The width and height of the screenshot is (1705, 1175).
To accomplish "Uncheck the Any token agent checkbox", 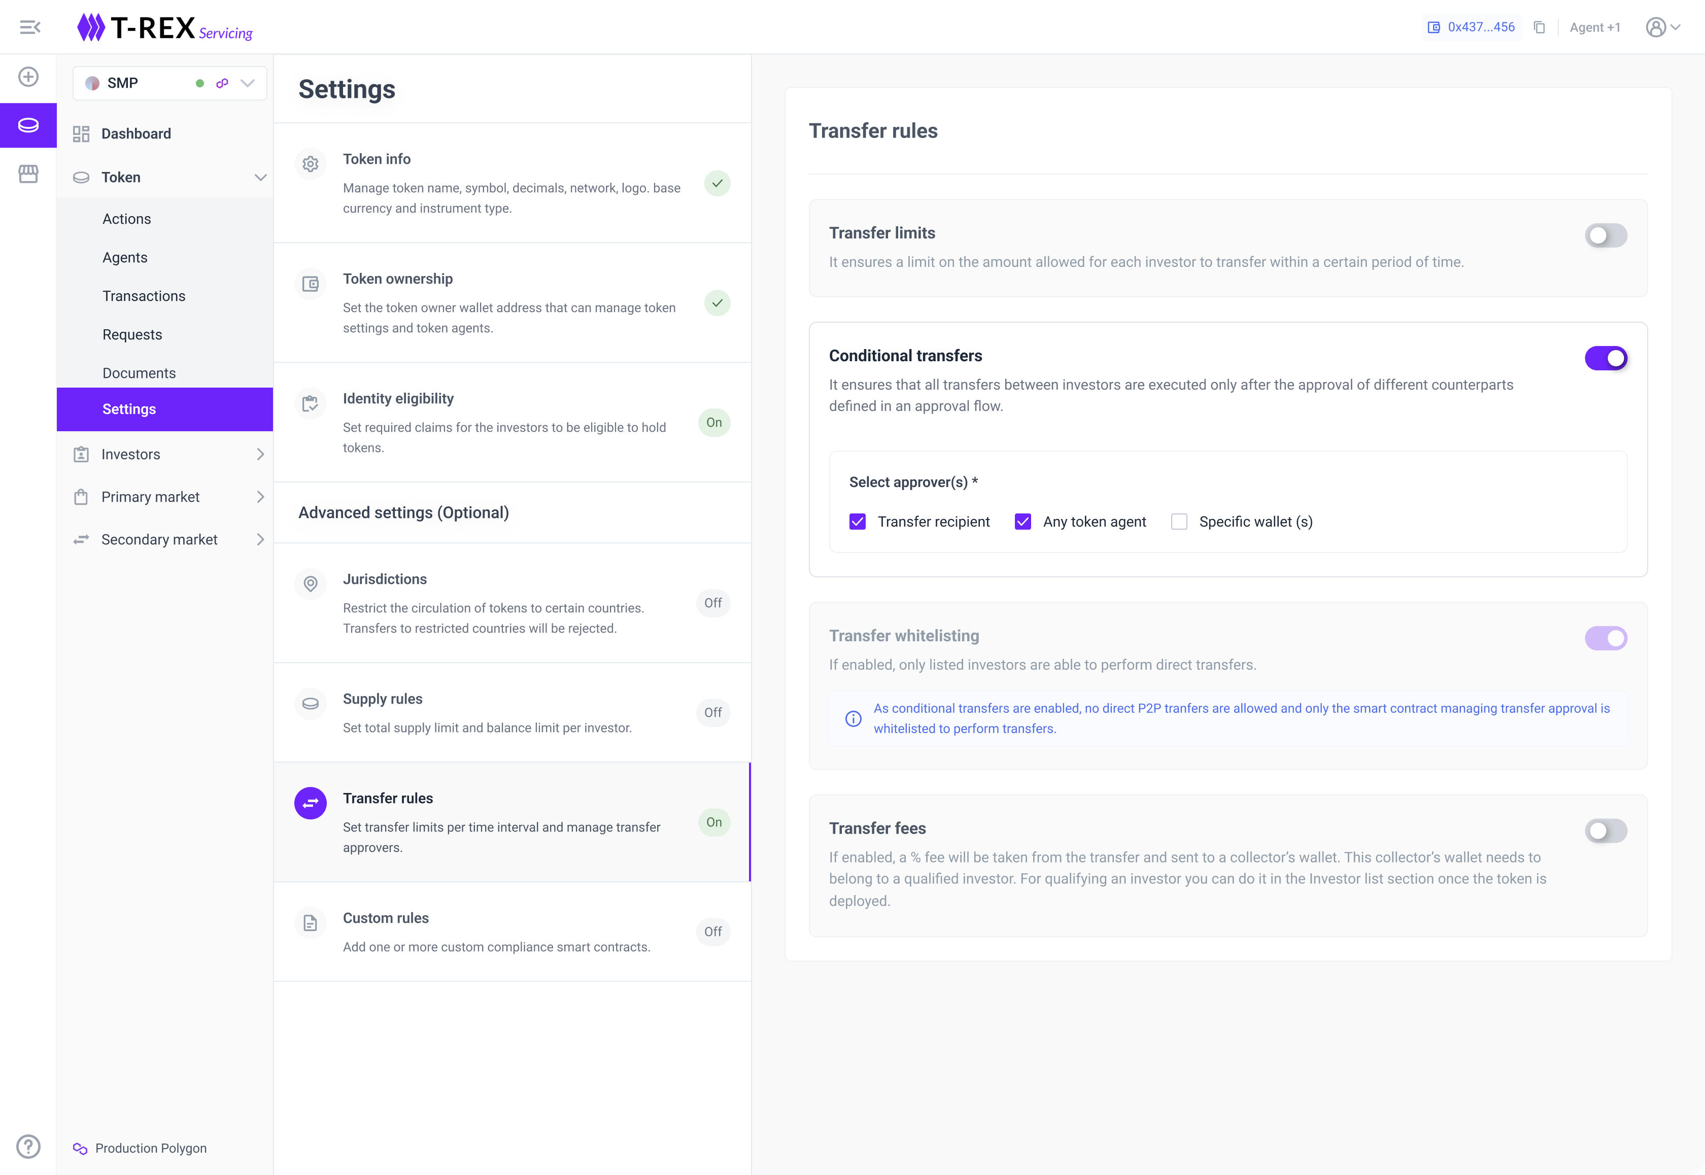I will (x=1022, y=522).
